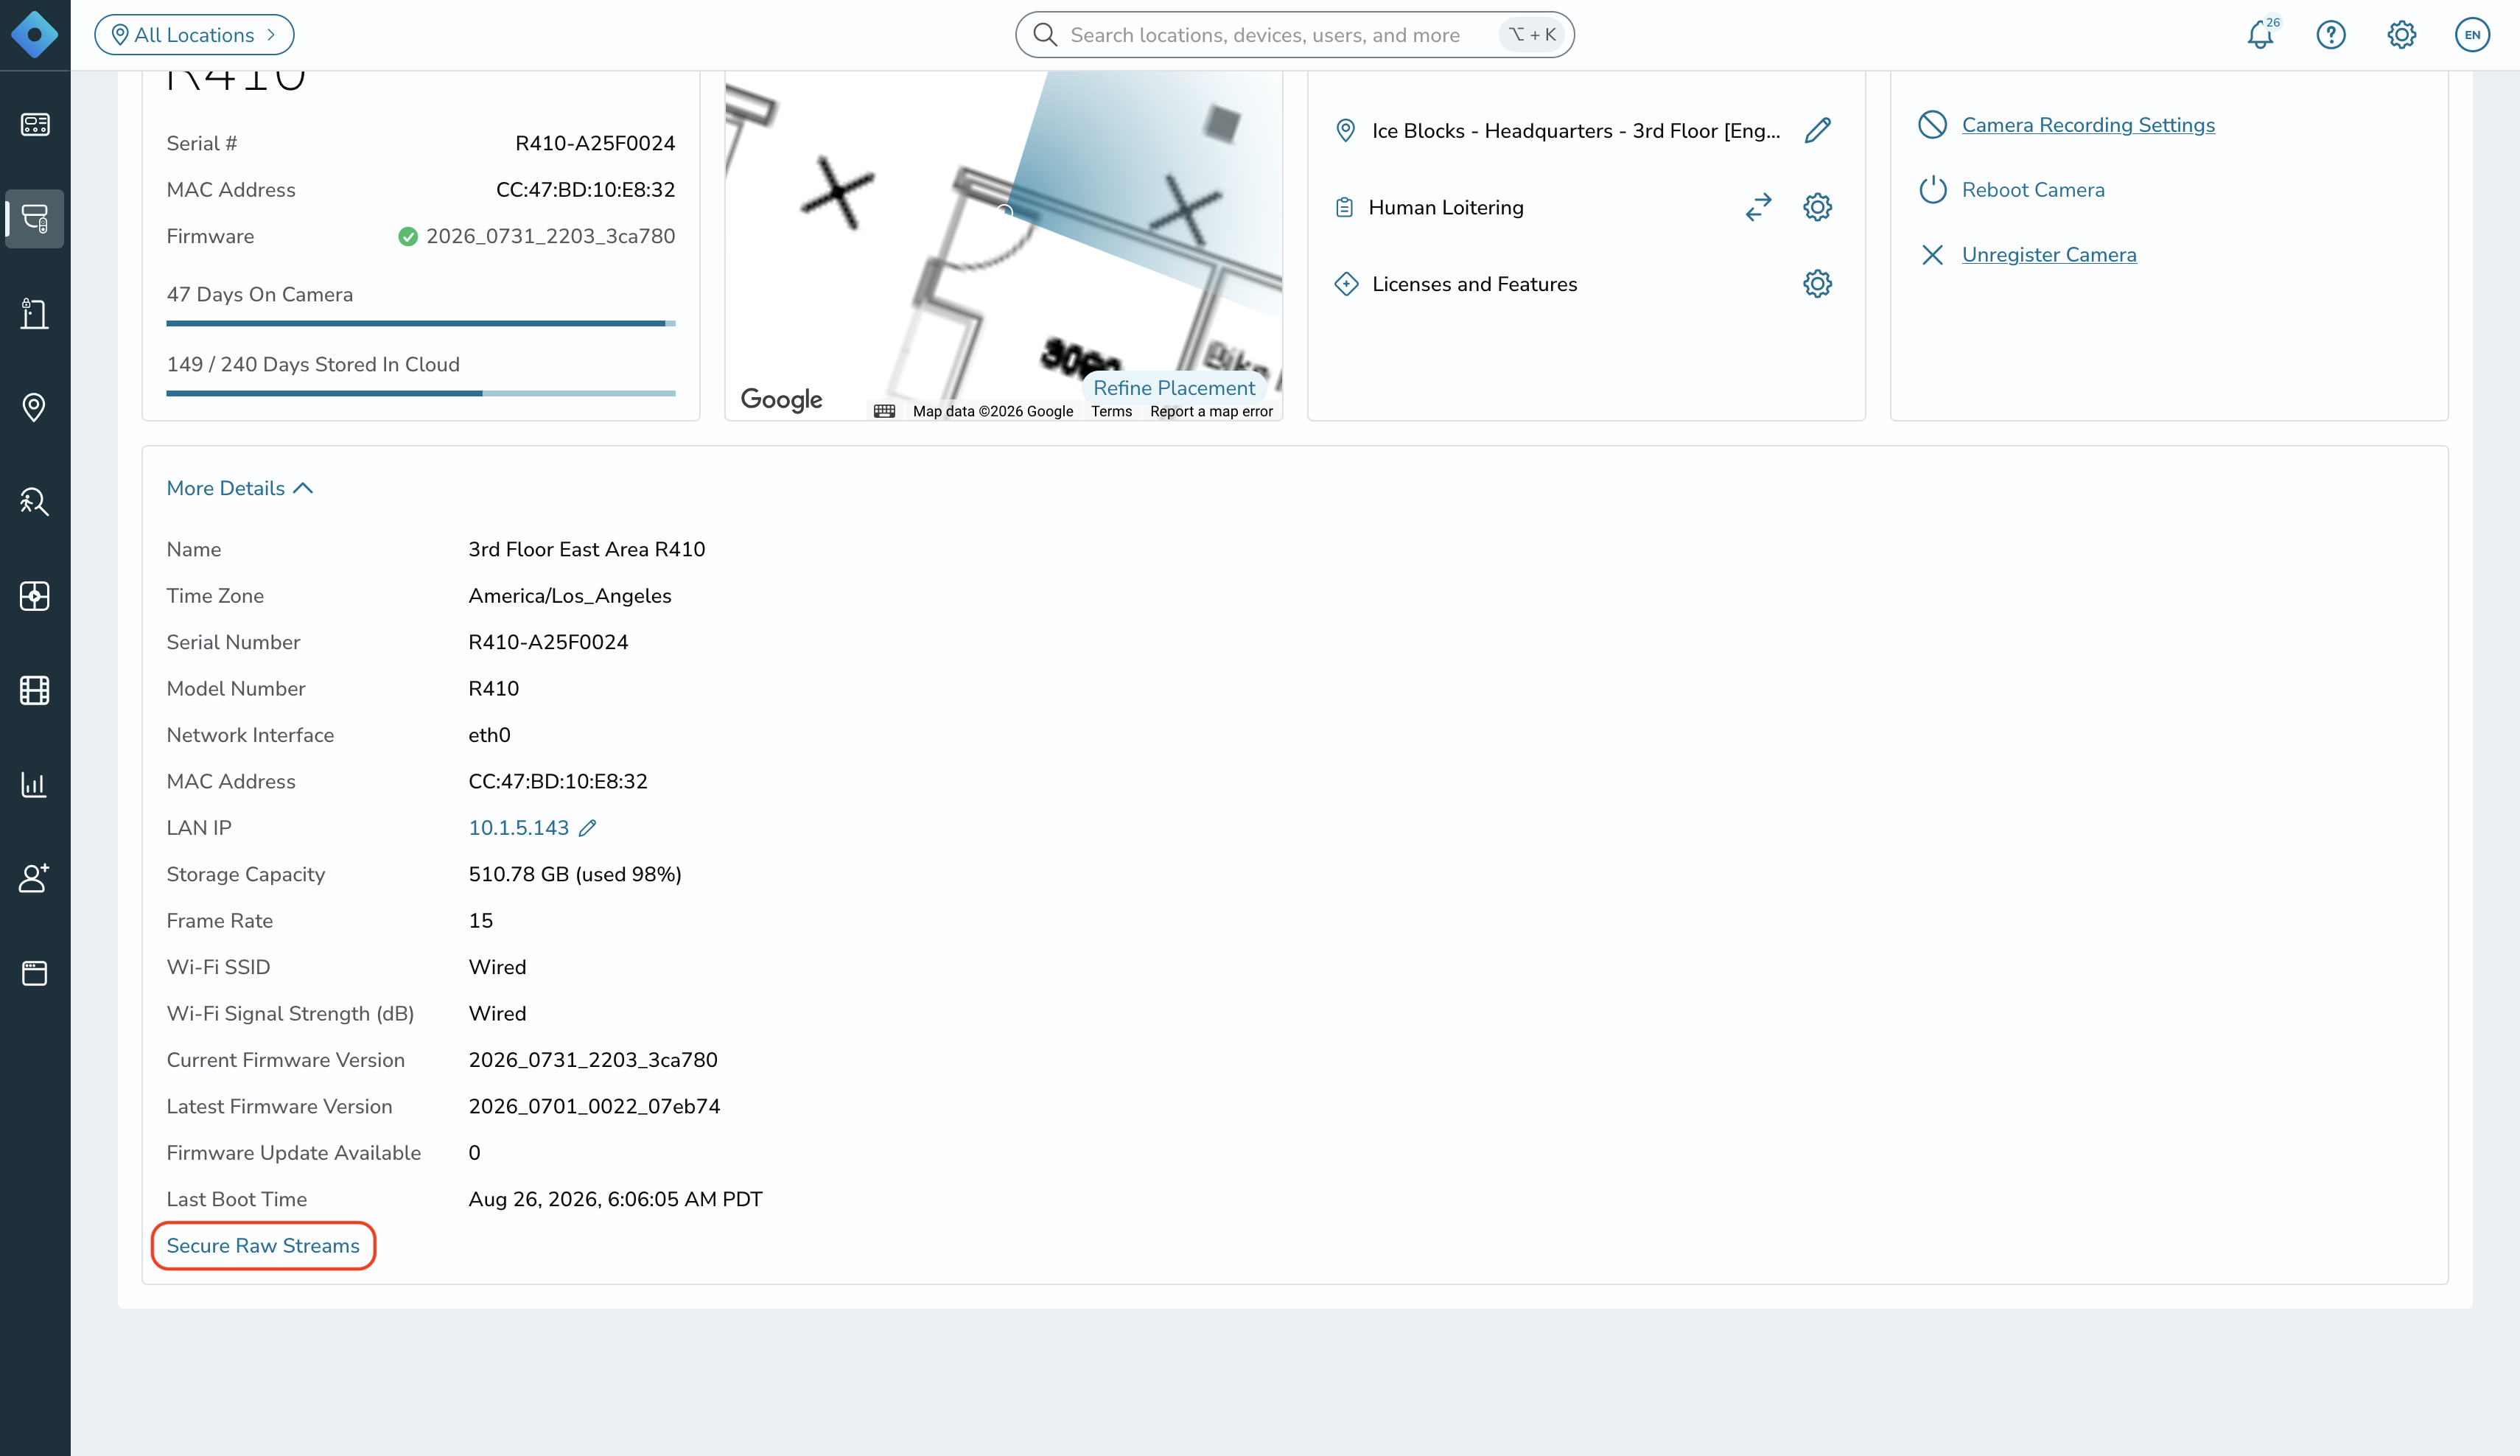Click the Rhombus logo in the corner

[x=35, y=35]
